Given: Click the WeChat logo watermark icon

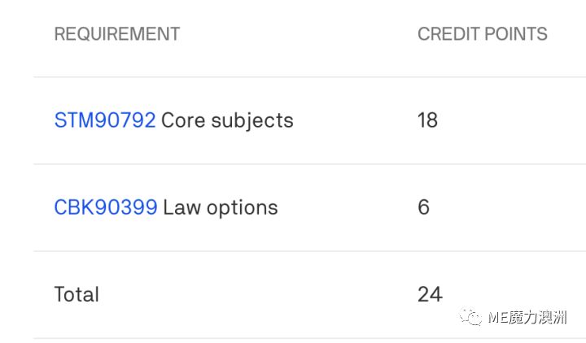Looking at the screenshot, I should [x=470, y=317].
